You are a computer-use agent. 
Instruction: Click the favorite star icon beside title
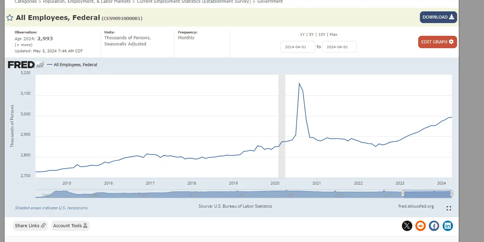tap(10, 18)
